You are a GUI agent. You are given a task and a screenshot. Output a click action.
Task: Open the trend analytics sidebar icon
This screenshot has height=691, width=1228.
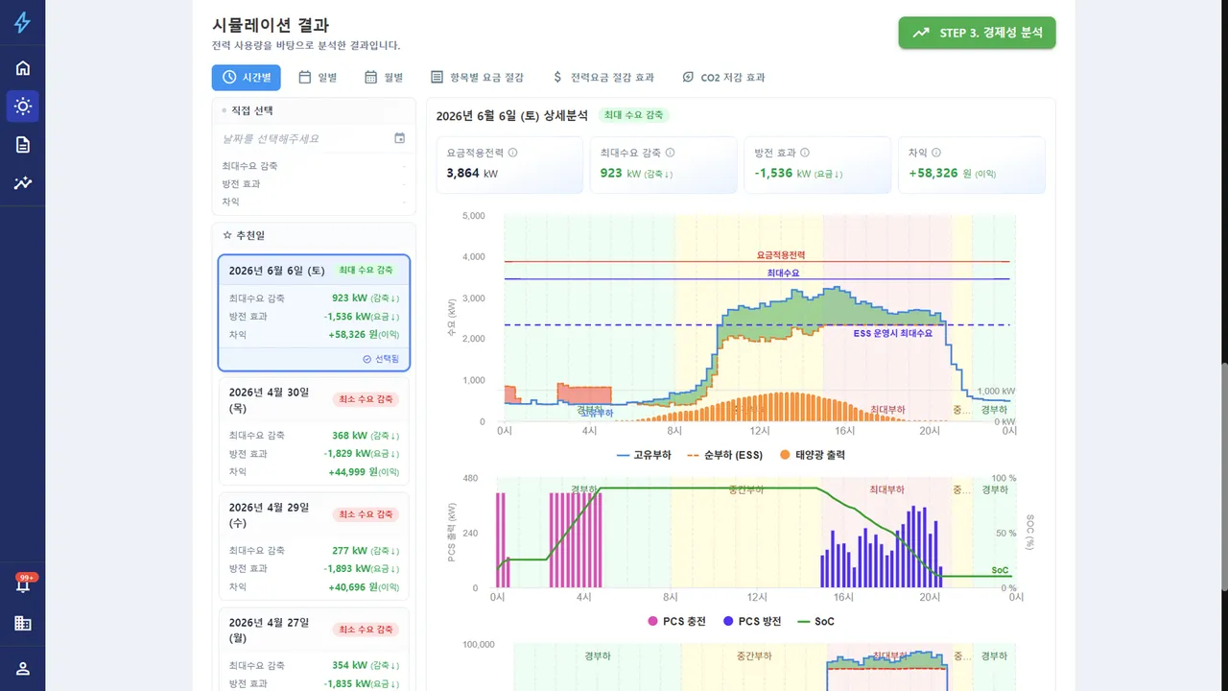22,182
